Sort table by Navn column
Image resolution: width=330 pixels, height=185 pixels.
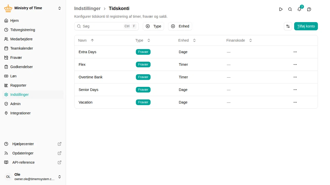pyautogui.click(x=86, y=40)
